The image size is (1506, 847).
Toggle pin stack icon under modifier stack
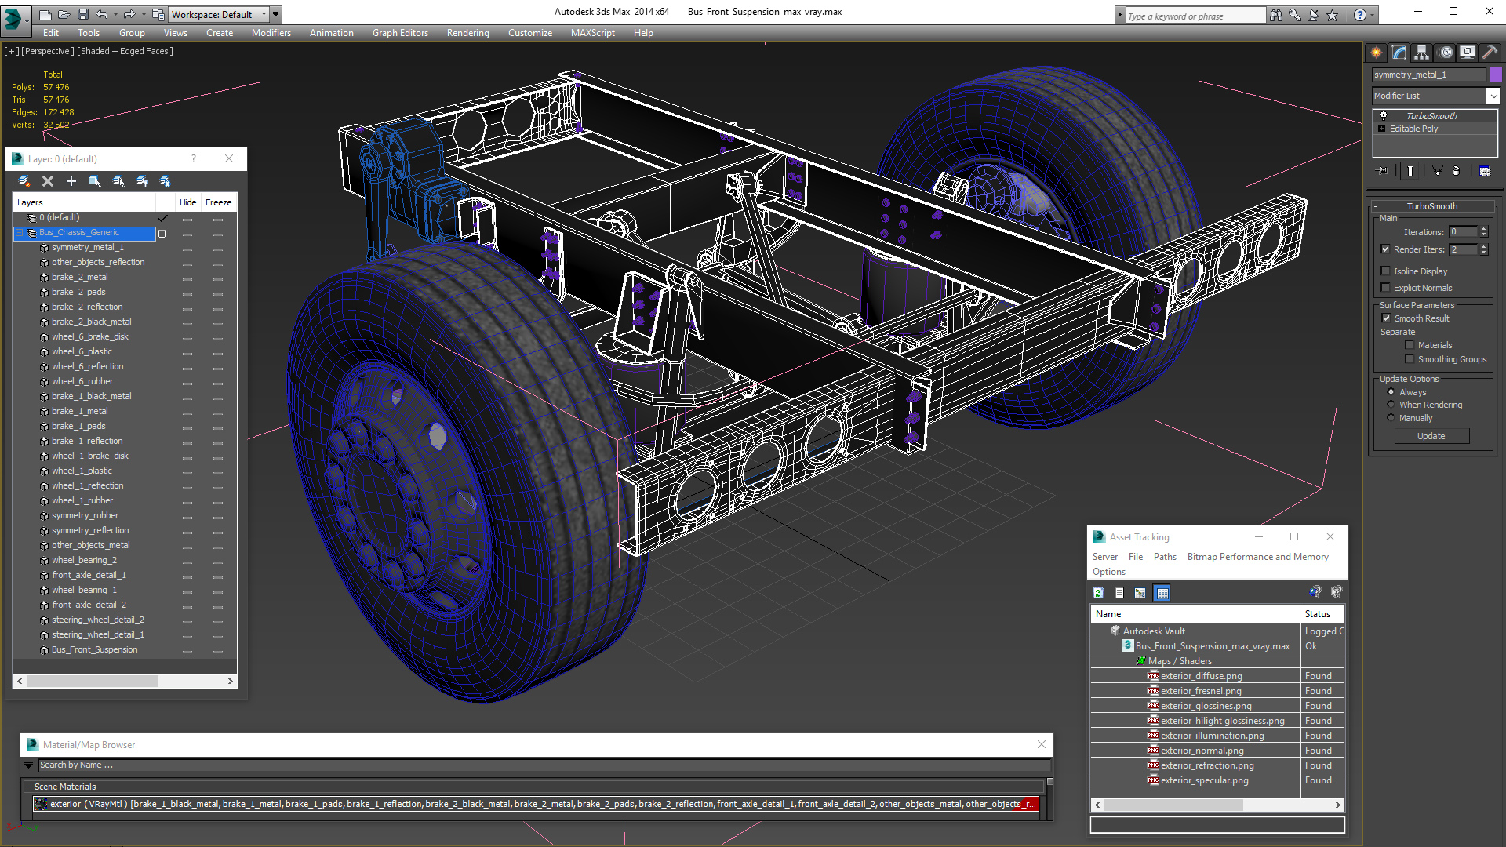[1383, 170]
